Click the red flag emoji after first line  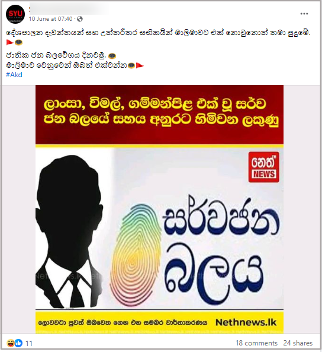[9, 42]
